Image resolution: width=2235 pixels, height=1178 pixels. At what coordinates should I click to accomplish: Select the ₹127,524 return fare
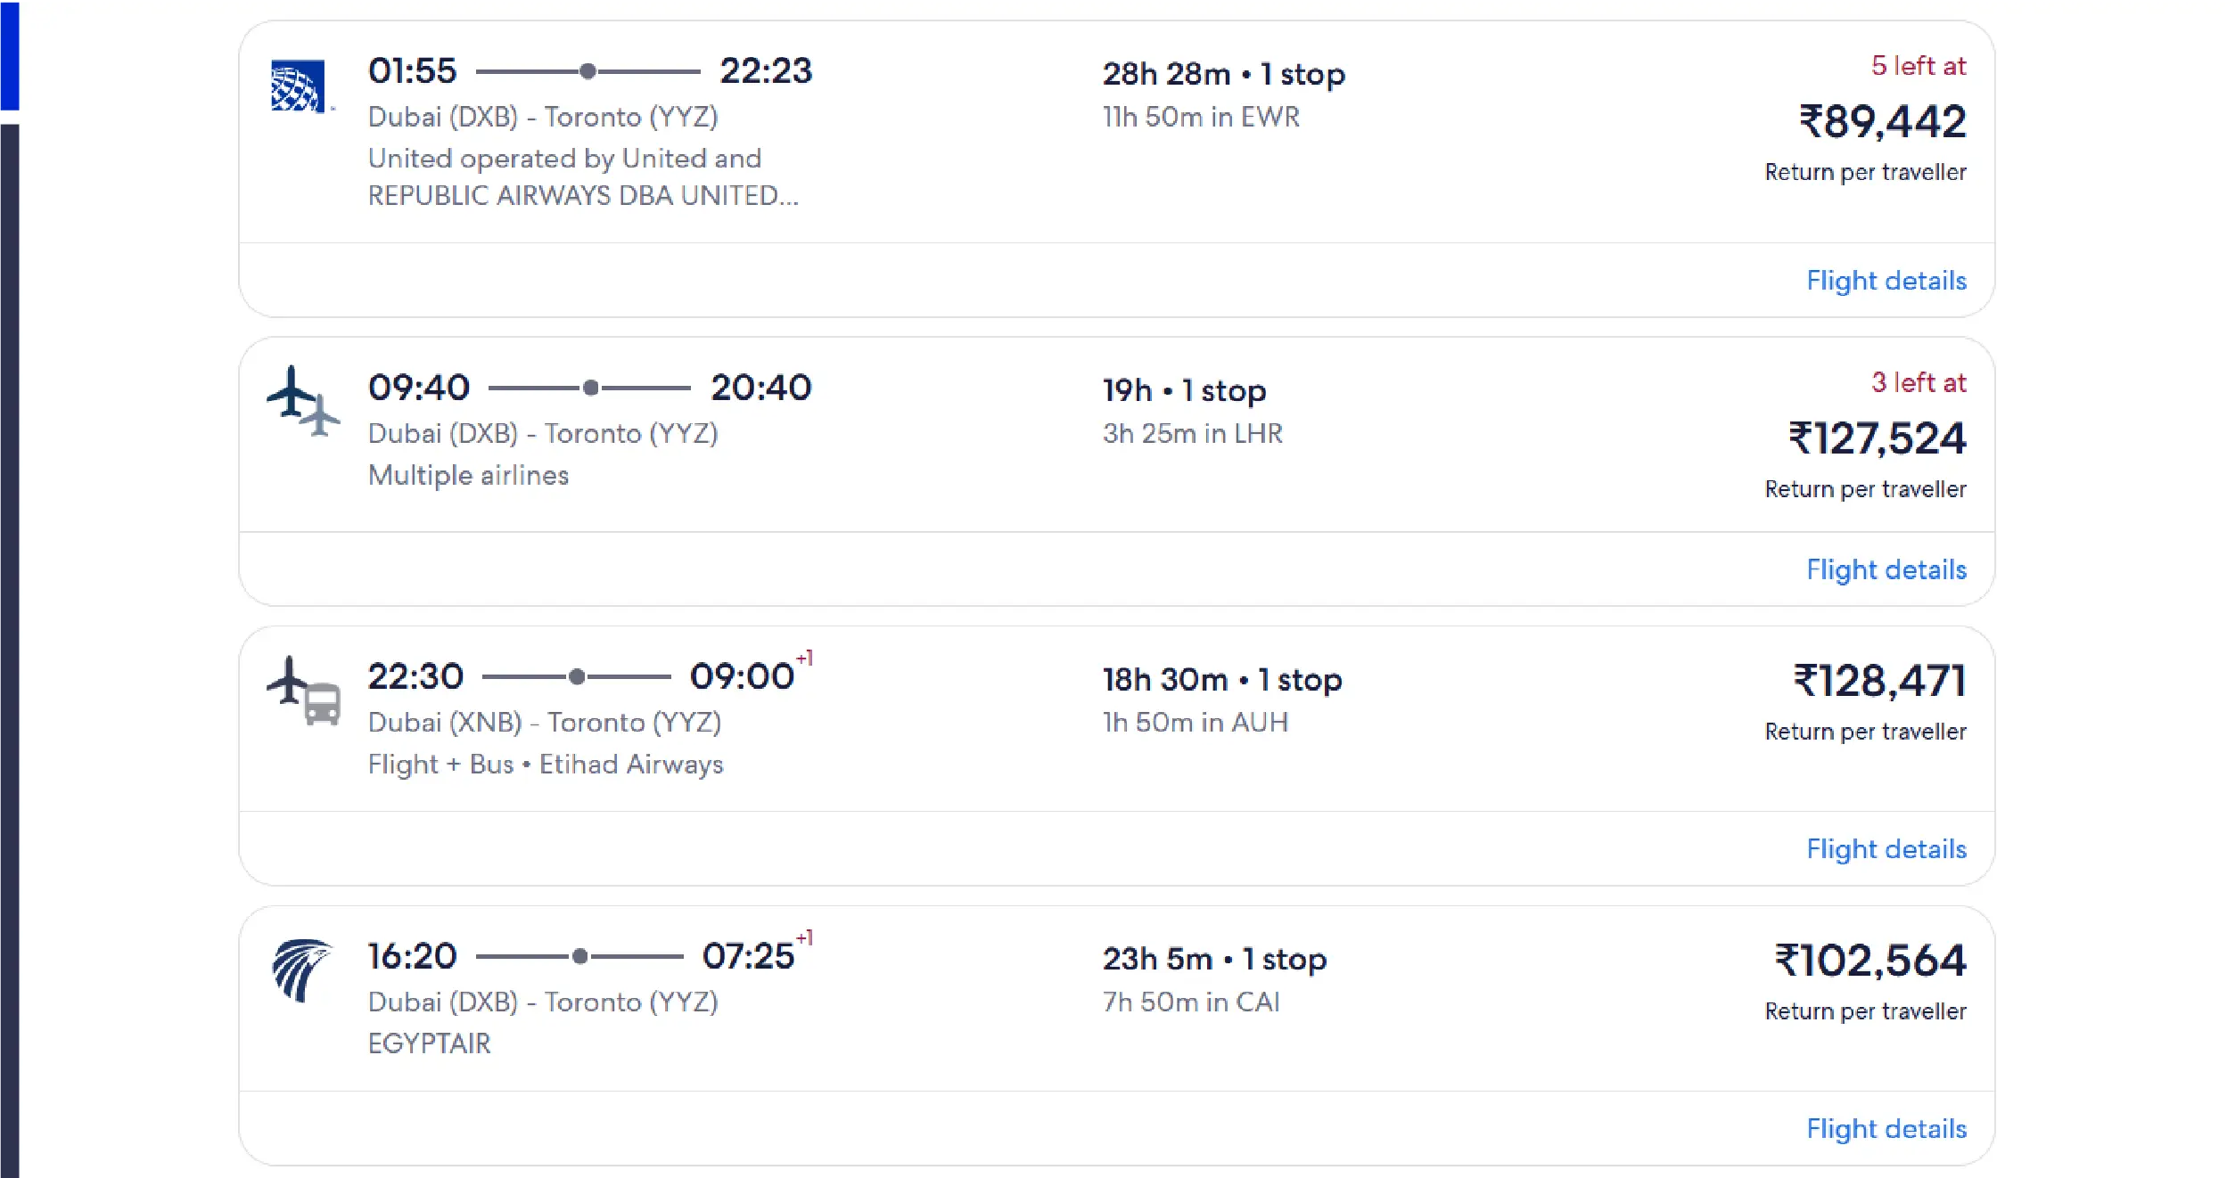point(1877,438)
